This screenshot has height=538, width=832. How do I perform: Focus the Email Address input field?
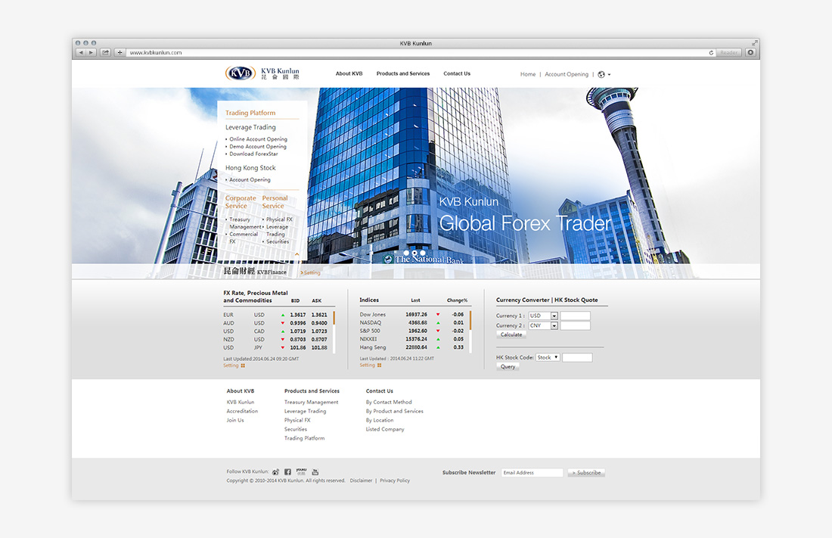[532, 473]
